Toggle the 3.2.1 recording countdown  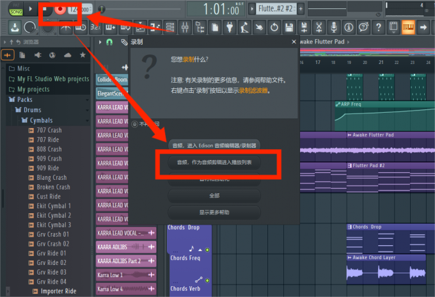[96, 27]
